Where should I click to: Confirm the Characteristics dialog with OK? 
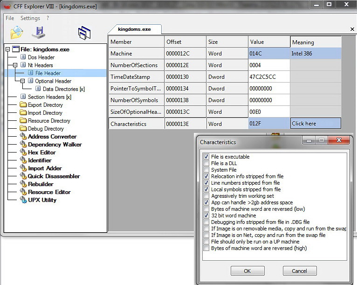247,271
